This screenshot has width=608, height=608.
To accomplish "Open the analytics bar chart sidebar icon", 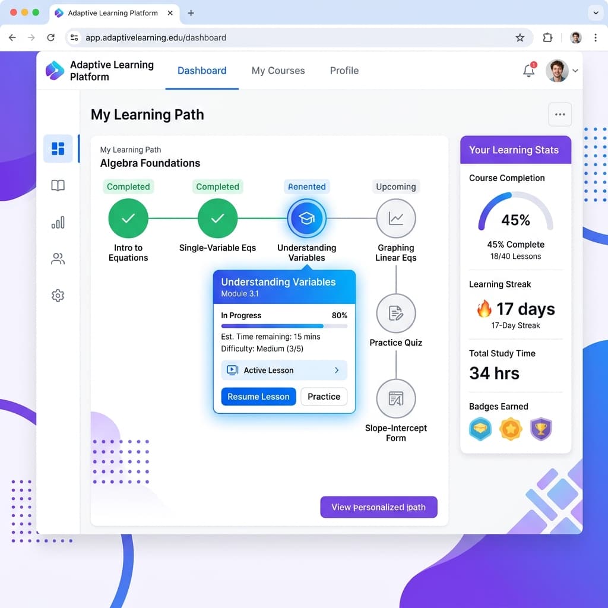I will (58, 223).
